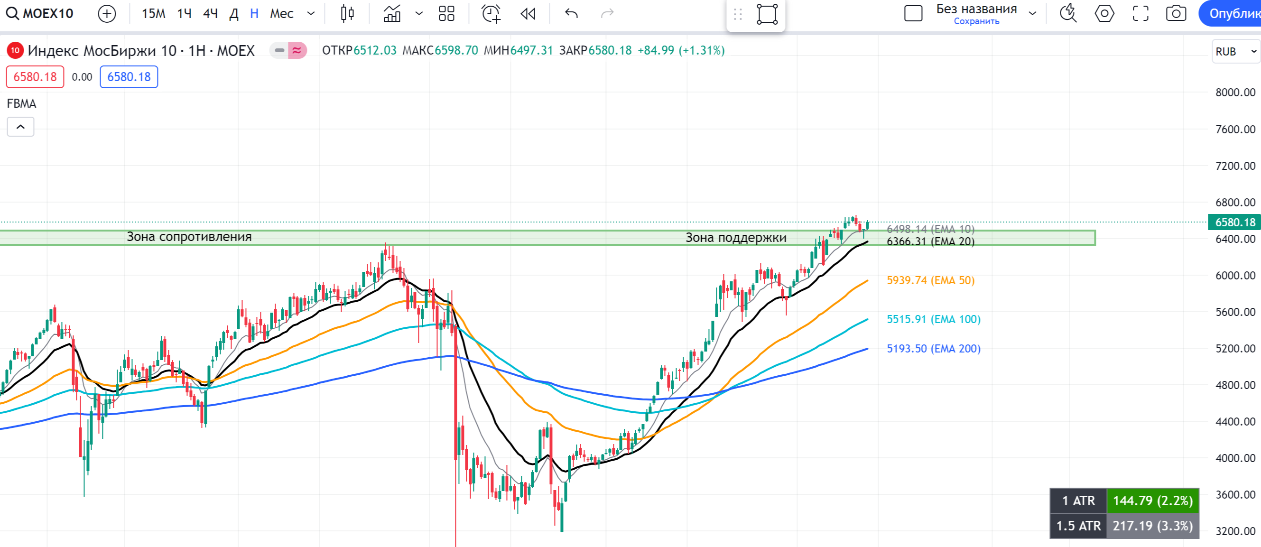Switch to the 15M timeframe
Screen dimensions: 1261x547
(x=153, y=13)
